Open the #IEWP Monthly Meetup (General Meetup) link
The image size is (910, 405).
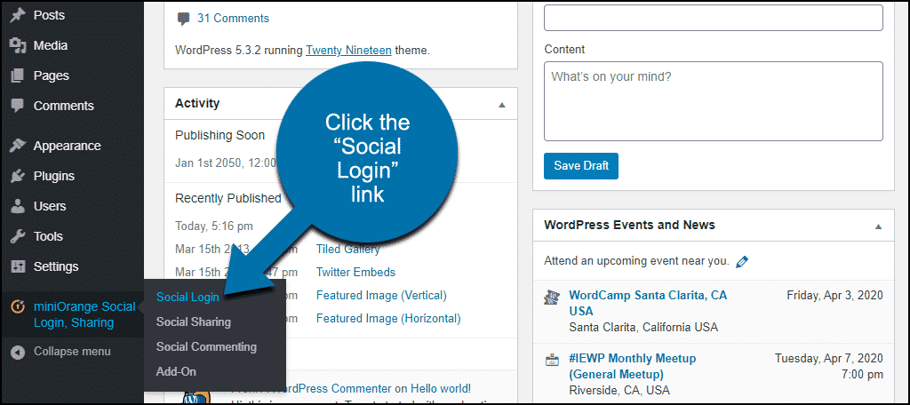coord(632,367)
